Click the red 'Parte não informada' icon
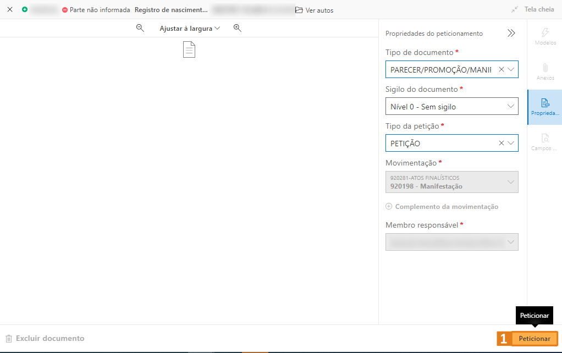This screenshot has height=353, width=562. 65,10
